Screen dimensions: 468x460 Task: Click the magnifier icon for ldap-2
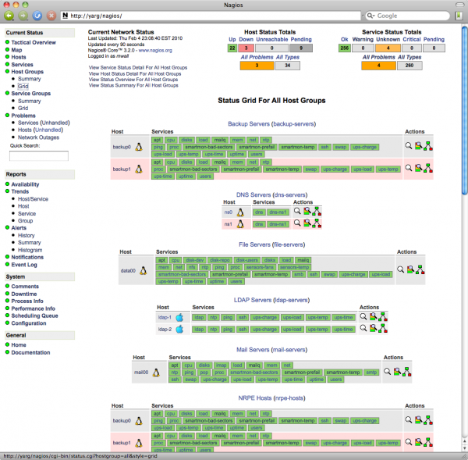coord(363,330)
